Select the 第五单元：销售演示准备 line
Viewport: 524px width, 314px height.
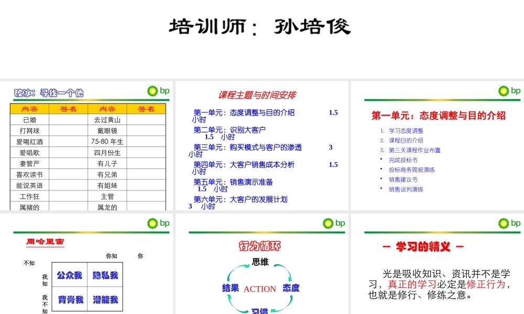pyautogui.click(x=233, y=182)
